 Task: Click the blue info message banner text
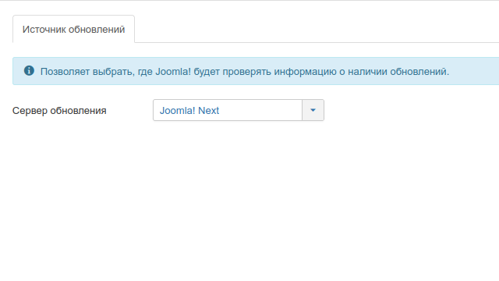click(x=244, y=71)
